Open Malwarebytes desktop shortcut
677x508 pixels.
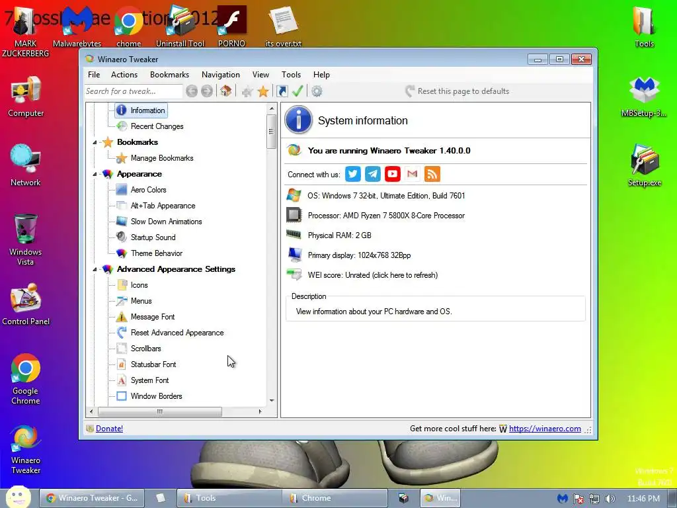77,26
